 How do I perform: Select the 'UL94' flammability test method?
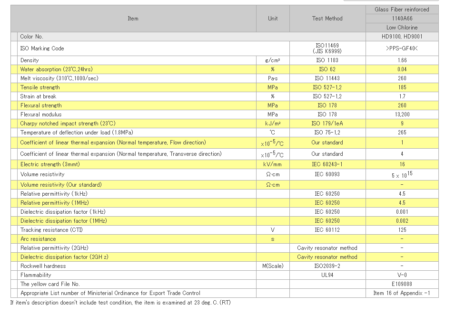(x=327, y=275)
